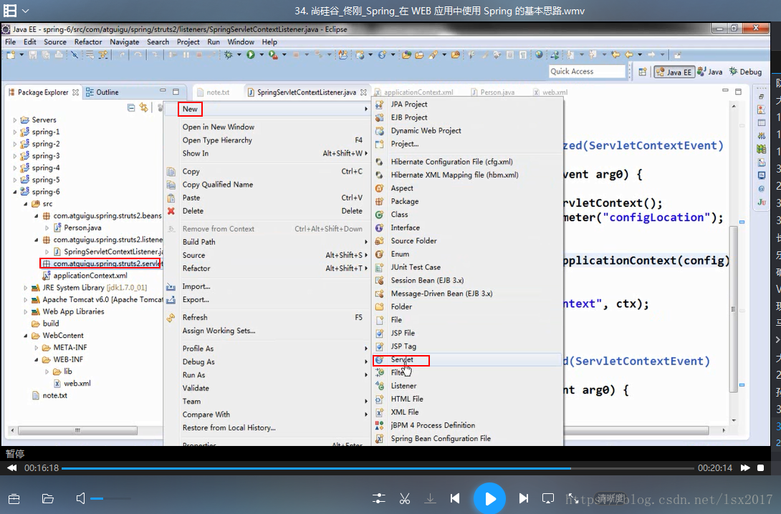
Task: Skip to the next video
Action: [x=524, y=498]
